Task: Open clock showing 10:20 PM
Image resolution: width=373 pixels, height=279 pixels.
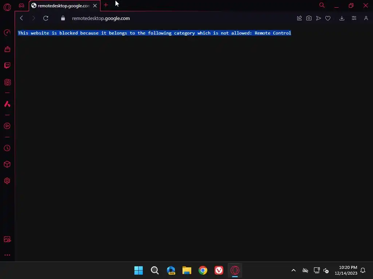Action: point(346,270)
